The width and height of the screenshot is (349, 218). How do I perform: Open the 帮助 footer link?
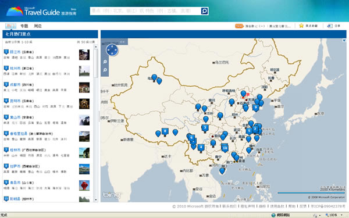292,206
